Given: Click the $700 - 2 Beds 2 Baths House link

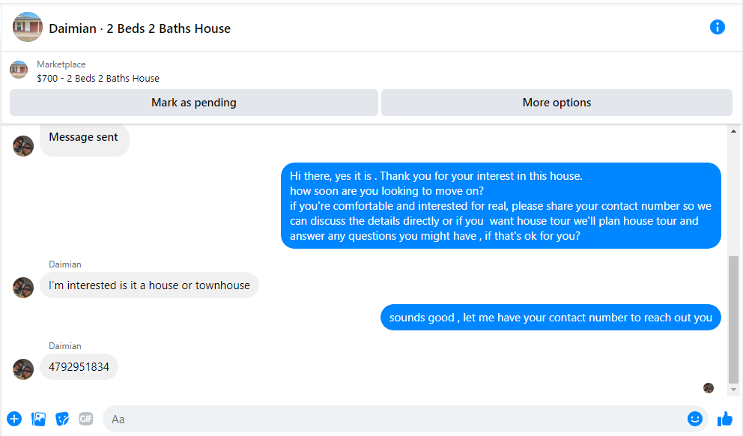Looking at the screenshot, I should [98, 78].
